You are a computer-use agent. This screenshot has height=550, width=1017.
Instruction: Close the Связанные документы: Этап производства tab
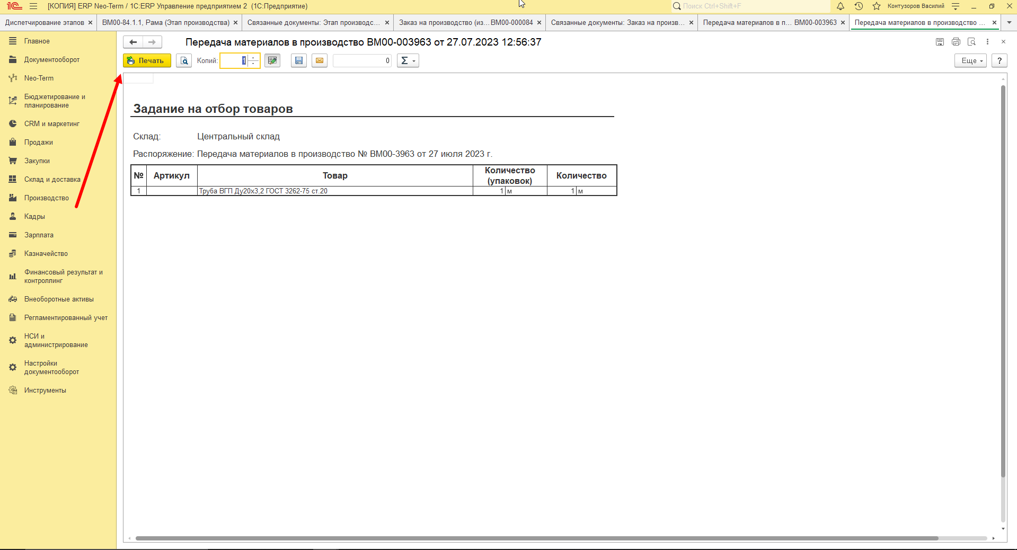(387, 23)
